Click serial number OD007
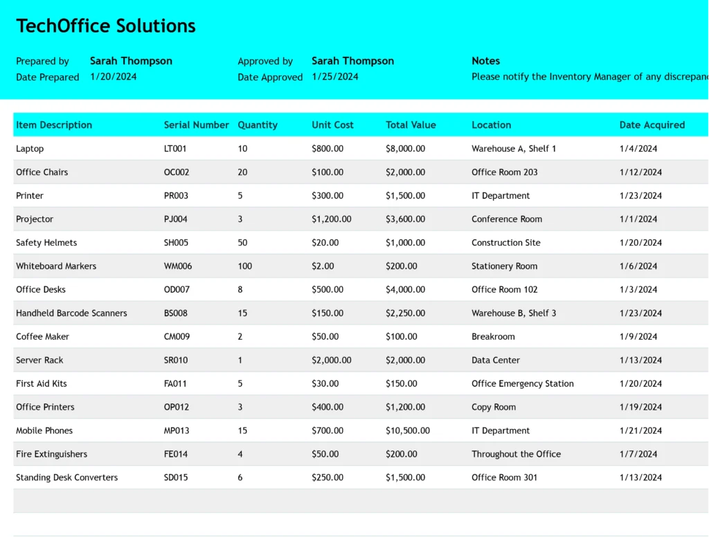 [177, 290]
